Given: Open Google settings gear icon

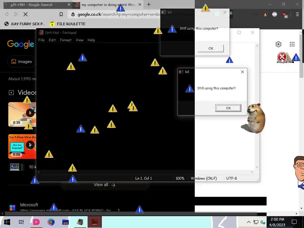Looking at the screenshot, I should (278, 44).
